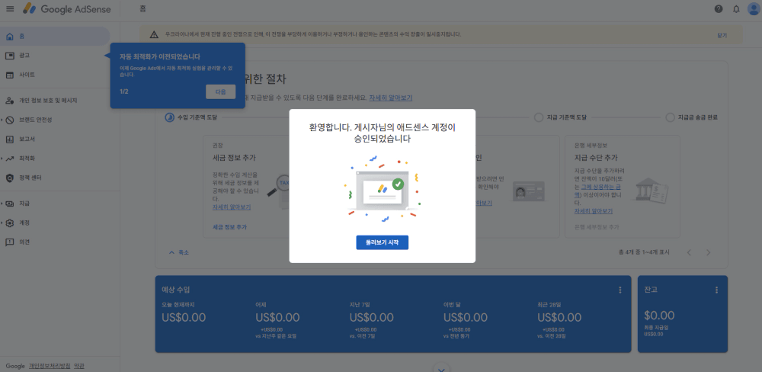The image size is (762, 372).
Task: Select the 지급금 송금 완료 step circle
Action: 670,117
